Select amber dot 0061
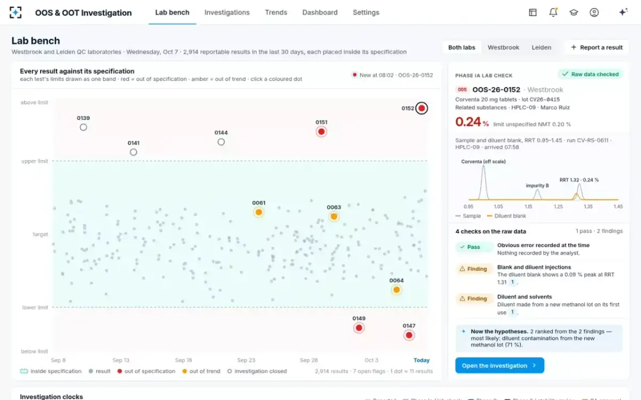This screenshot has height=400, width=641. click(259, 212)
